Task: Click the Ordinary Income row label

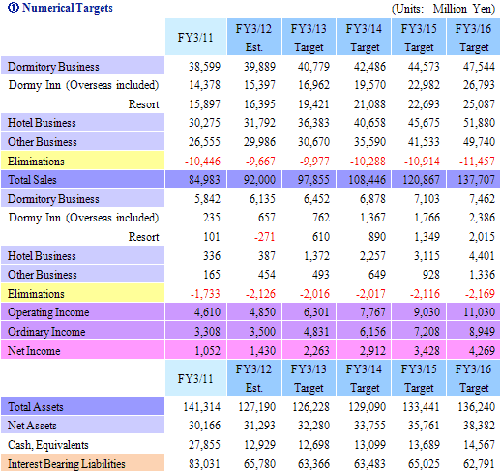Action: pos(82,331)
